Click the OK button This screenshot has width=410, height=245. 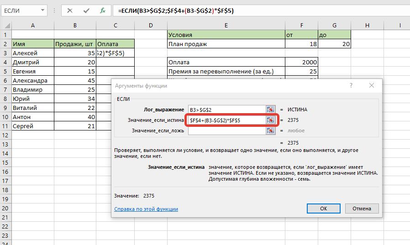pos(323,209)
